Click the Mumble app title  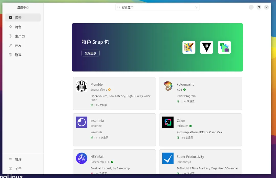[96, 85]
